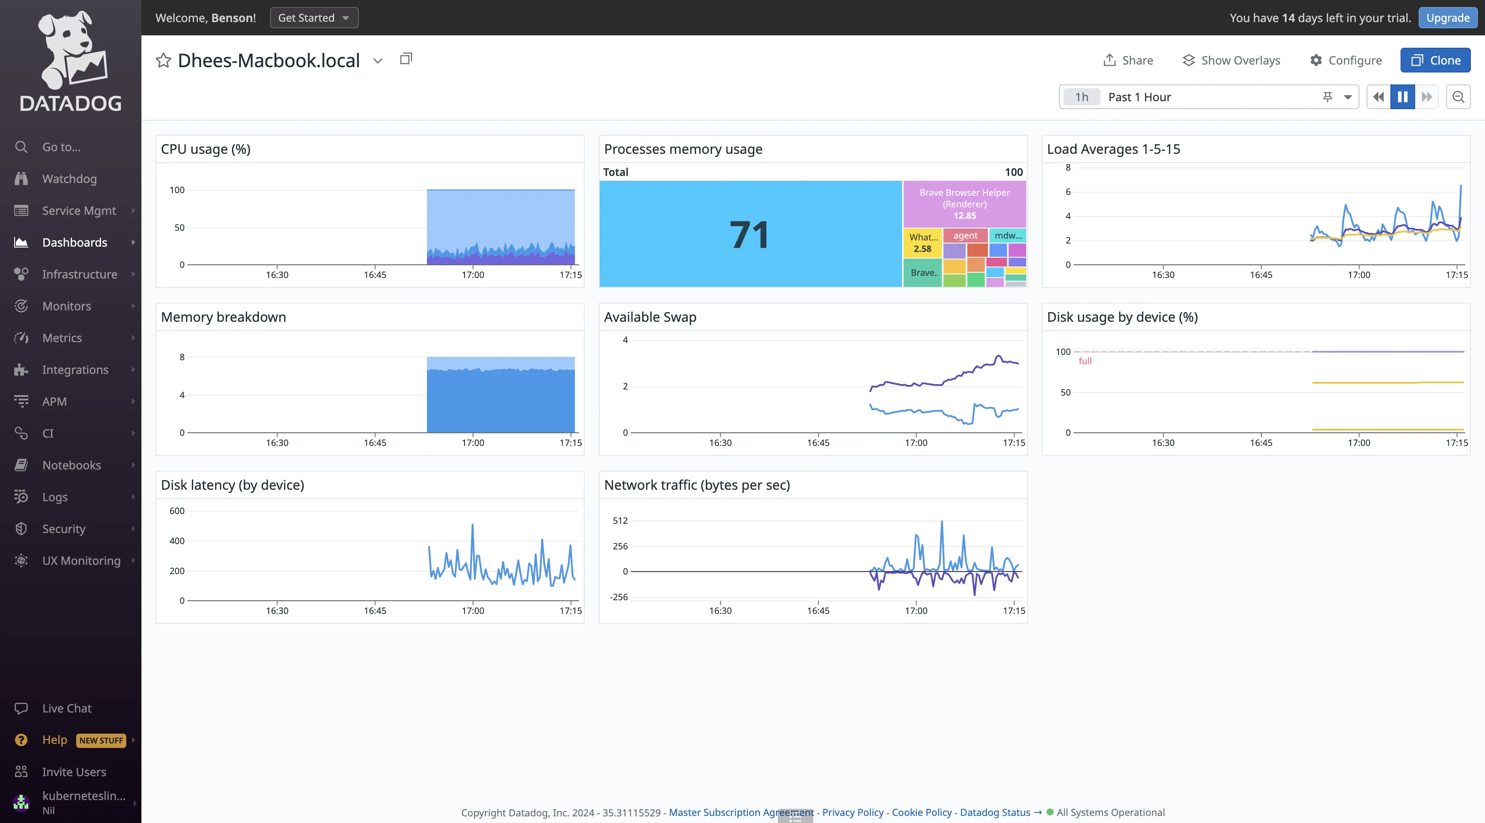Open the Infrastructure menu
The image size is (1485, 823).
pyautogui.click(x=79, y=274)
